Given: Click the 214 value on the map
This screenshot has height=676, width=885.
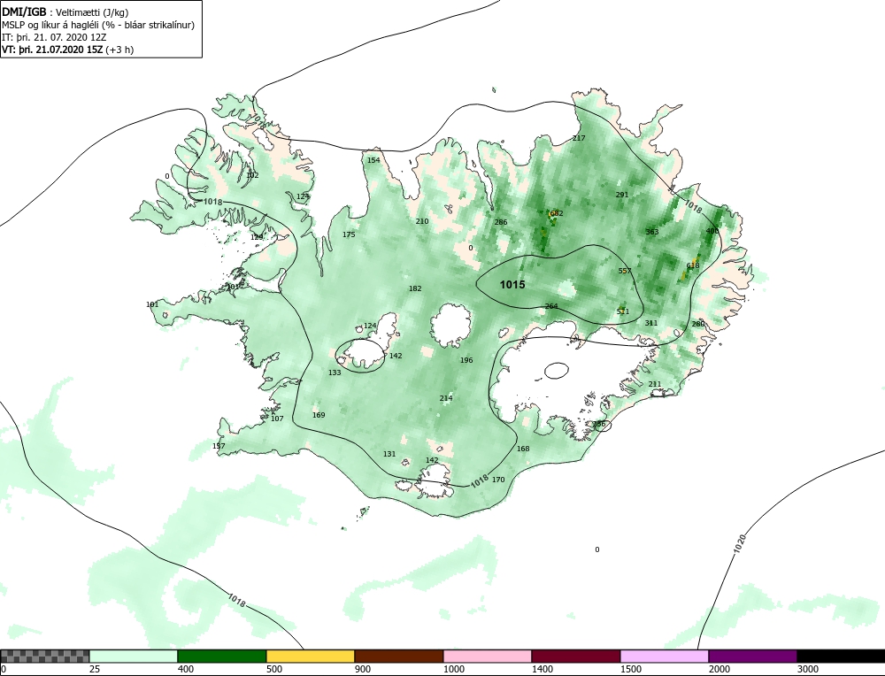Looking at the screenshot, I should 446,398.
